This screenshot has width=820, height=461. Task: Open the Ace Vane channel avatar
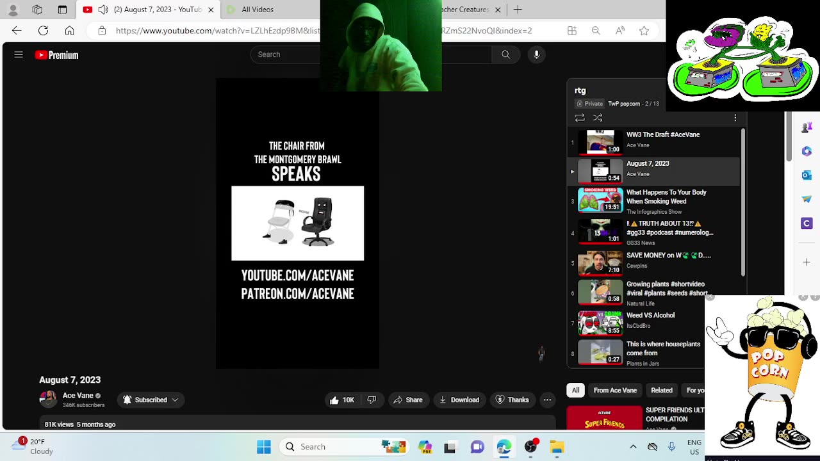(x=48, y=400)
